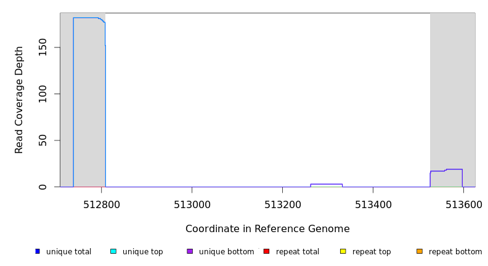Click the 513600 x-axis tick label
The height and width of the screenshot is (266, 488).
coord(463,204)
